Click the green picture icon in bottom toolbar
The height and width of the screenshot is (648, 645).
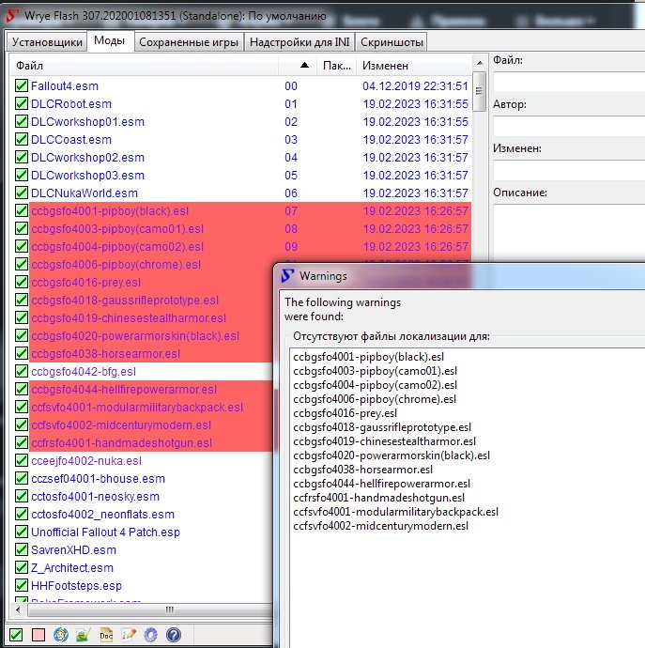point(84,635)
